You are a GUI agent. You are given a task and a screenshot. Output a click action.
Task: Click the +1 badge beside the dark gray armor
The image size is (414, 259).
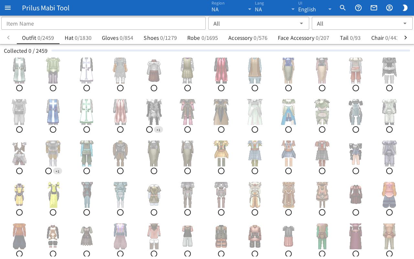click(x=158, y=130)
